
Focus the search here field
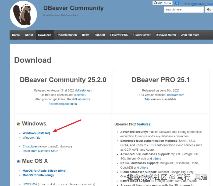184,10
